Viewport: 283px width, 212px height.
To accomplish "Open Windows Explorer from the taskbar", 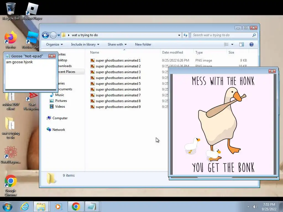I will [41, 206].
